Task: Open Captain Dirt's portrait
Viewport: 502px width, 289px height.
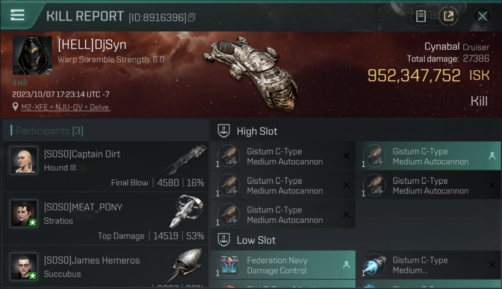Action: tap(24, 160)
